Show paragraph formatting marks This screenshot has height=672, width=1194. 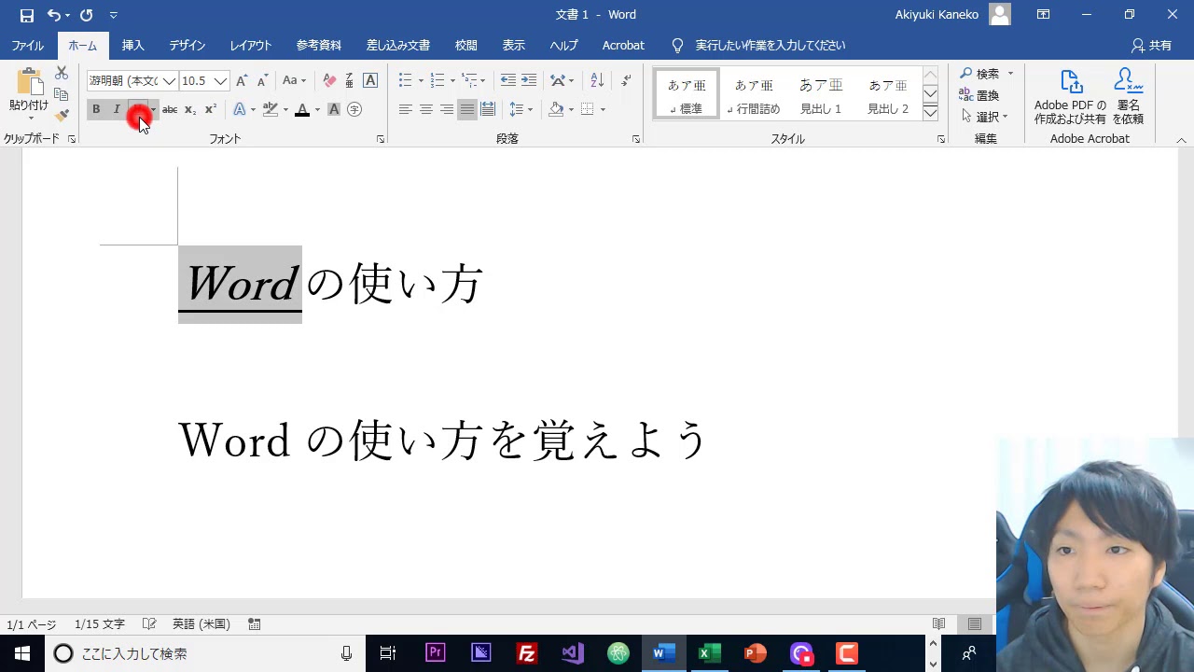[x=626, y=80]
